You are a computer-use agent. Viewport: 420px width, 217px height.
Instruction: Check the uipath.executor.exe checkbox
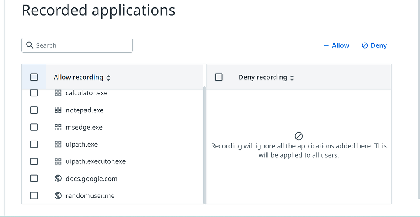[34, 162]
